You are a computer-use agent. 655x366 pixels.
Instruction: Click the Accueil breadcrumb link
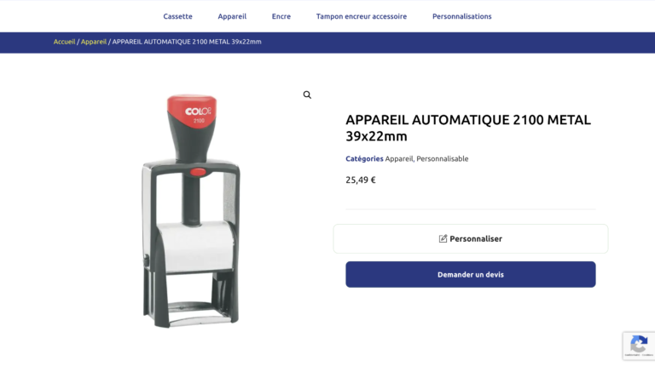pyautogui.click(x=64, y=42)
